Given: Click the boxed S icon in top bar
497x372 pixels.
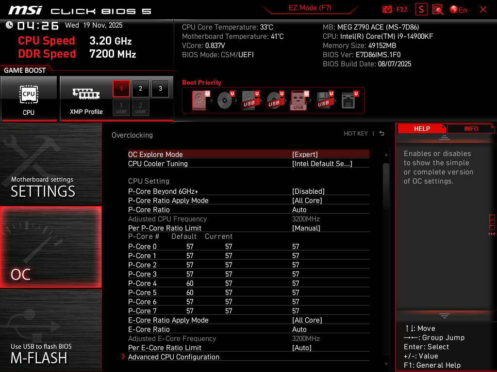Looking at the screenshot, I should pos(421,9).
